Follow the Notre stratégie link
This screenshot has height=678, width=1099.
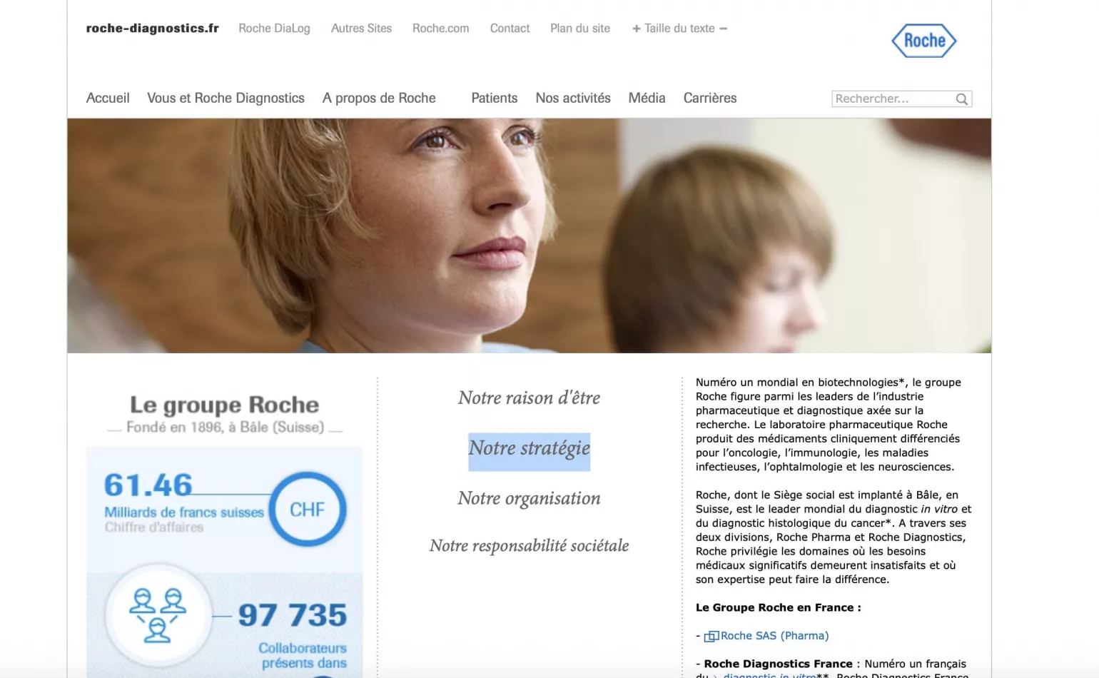point(529,449)
